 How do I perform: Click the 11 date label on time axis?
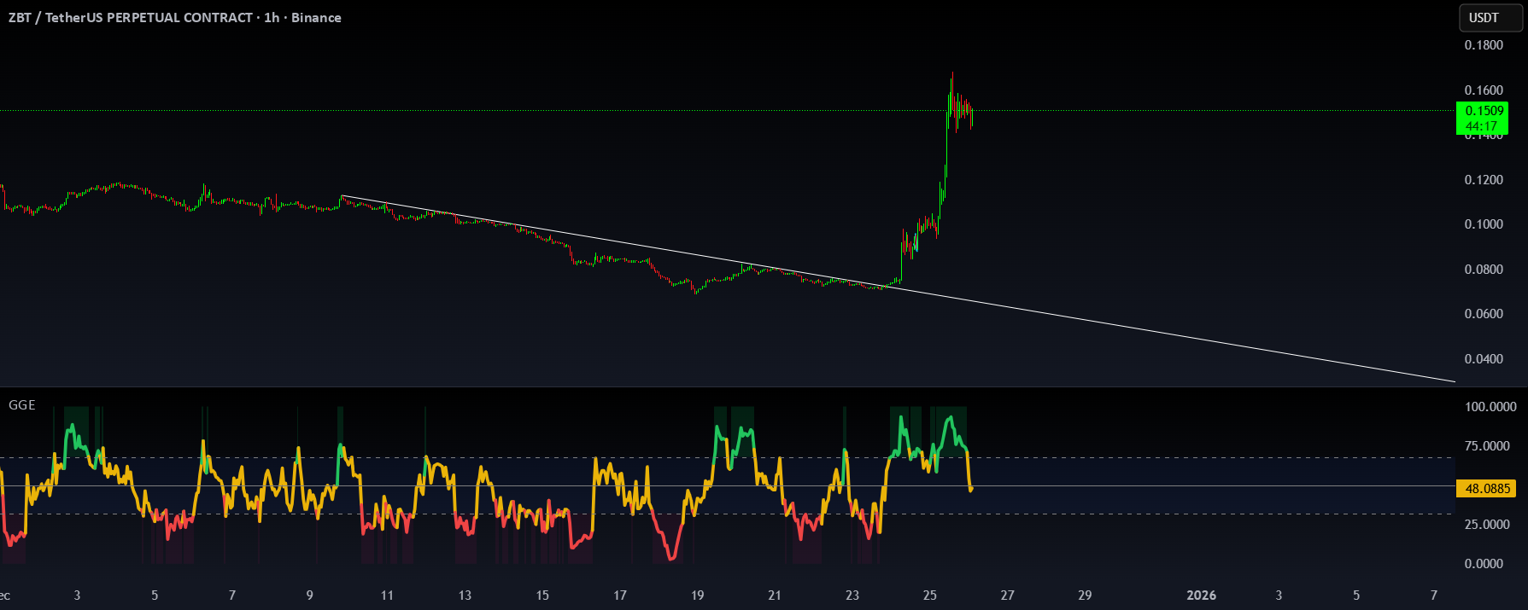coord(387,595)
